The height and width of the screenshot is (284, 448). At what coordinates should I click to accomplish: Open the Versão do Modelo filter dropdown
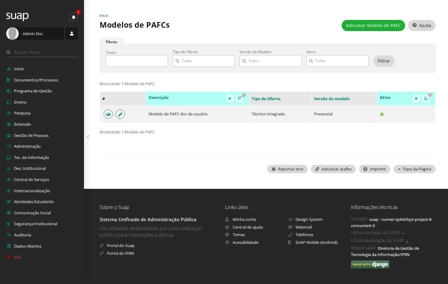click(271, 61)
